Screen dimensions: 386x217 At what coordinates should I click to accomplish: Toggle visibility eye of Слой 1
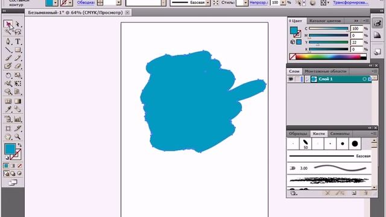coord(291,79)
